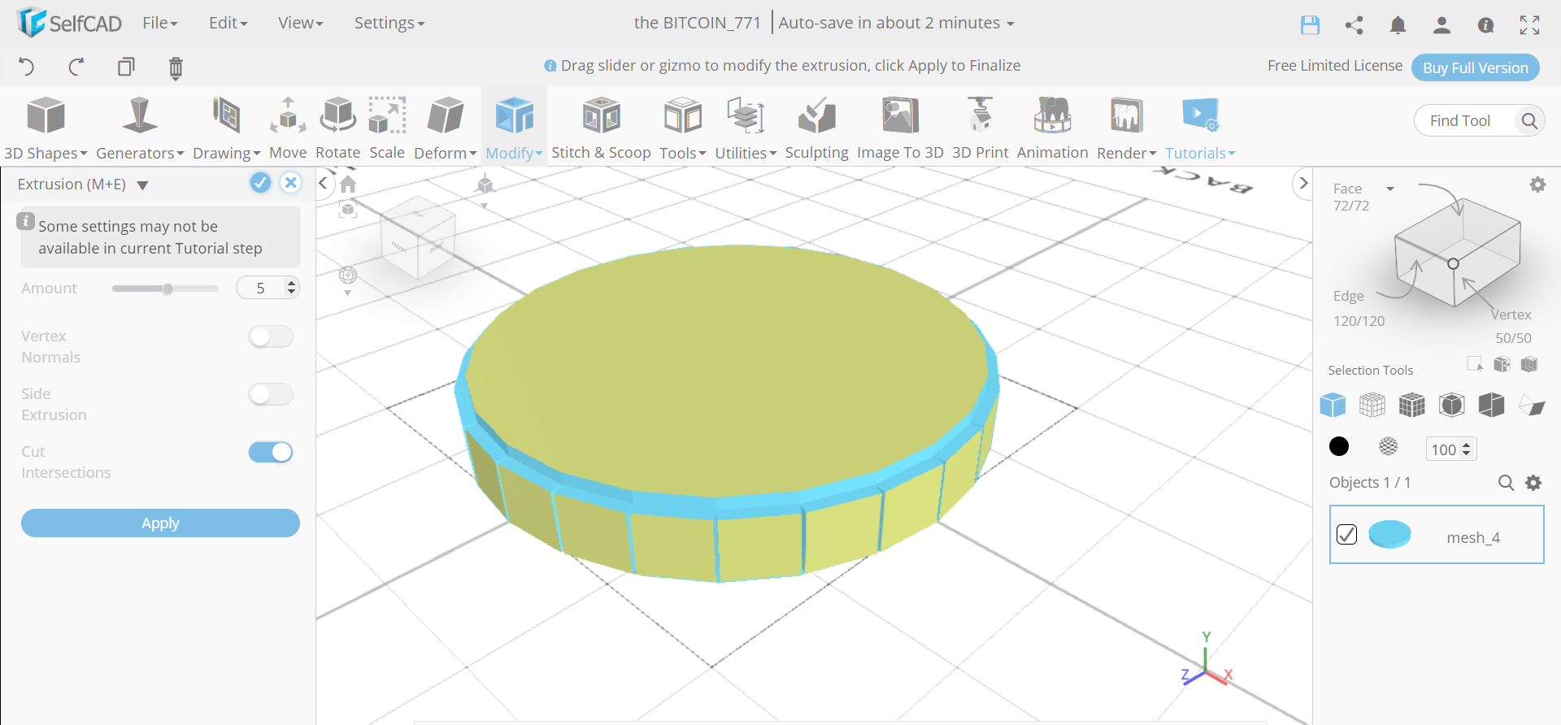Image resolution: width=1561 pixels, height=725 pixels.
Task: Click the Redo arrow icon
Action: [x=76, y=67]
